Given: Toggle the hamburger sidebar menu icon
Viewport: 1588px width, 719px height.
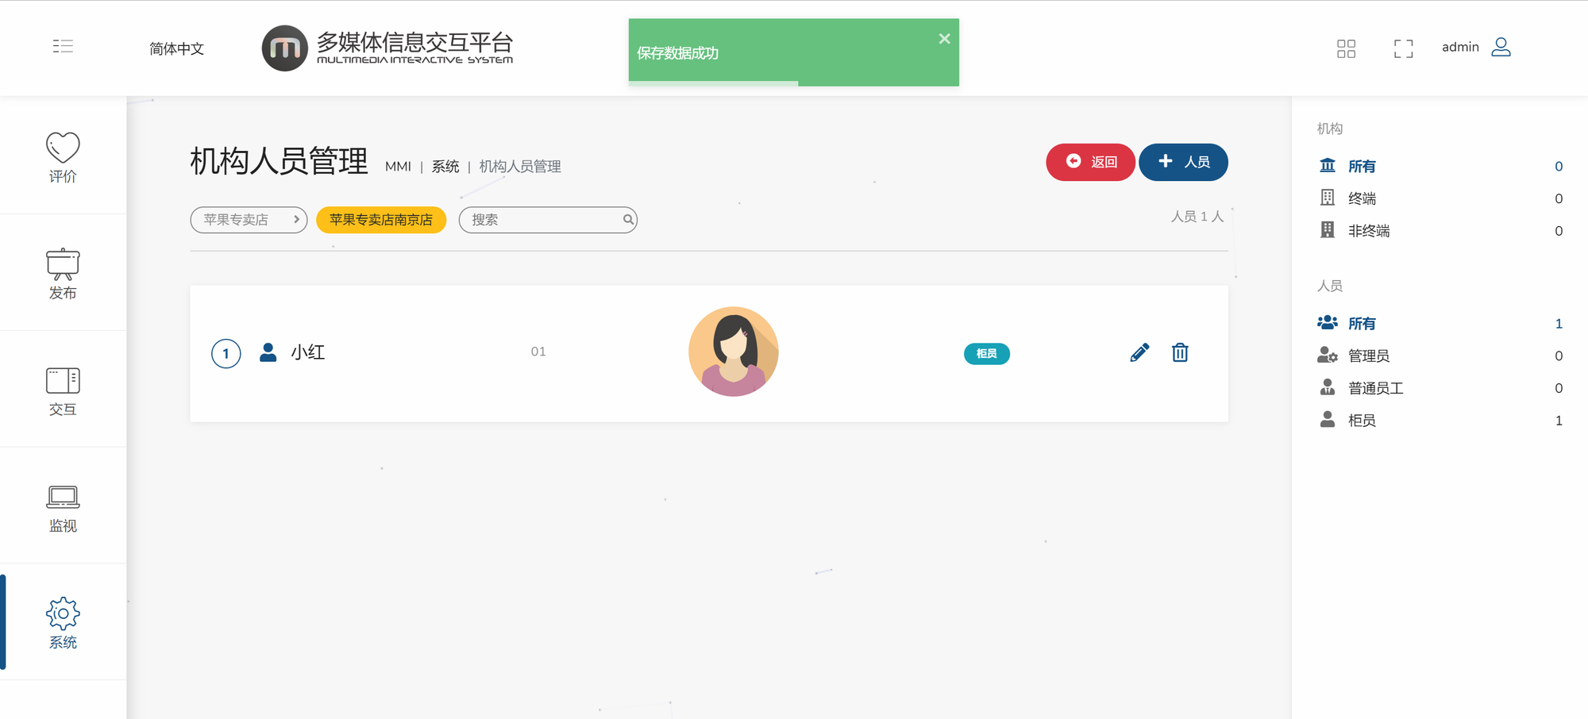Looking at the screenshot, I should click(63, 46).
